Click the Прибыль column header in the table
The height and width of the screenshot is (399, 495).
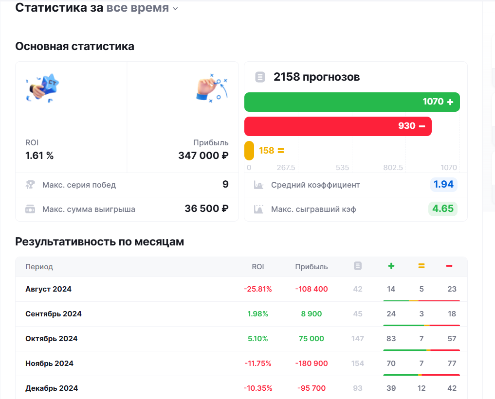[x=312, y=267]
